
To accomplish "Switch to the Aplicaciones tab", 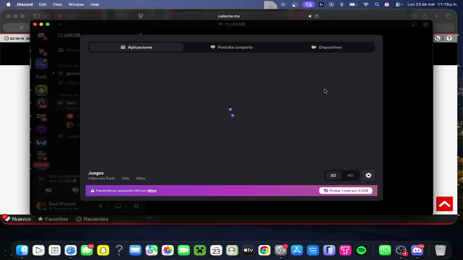I will 136,47.
